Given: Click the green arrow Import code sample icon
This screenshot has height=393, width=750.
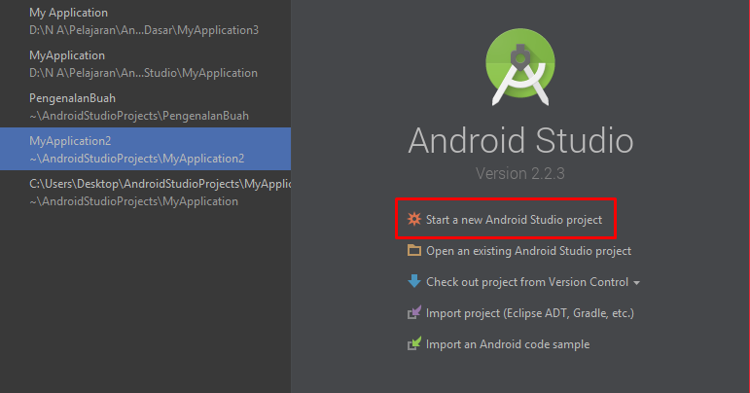Looking at the screenshot, I should [413, 343].
